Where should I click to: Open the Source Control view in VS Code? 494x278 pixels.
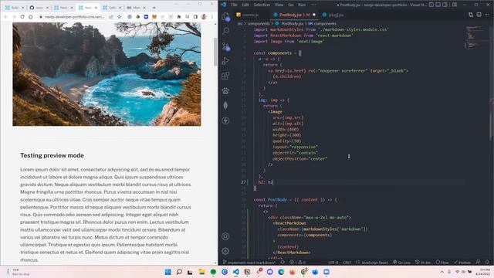[x=225, y=46]
